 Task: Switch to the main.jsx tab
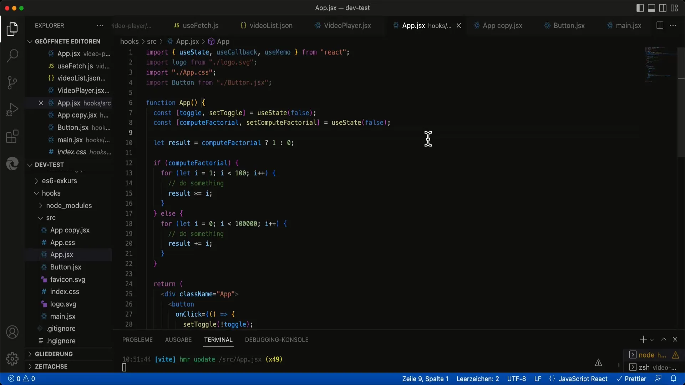624,26
